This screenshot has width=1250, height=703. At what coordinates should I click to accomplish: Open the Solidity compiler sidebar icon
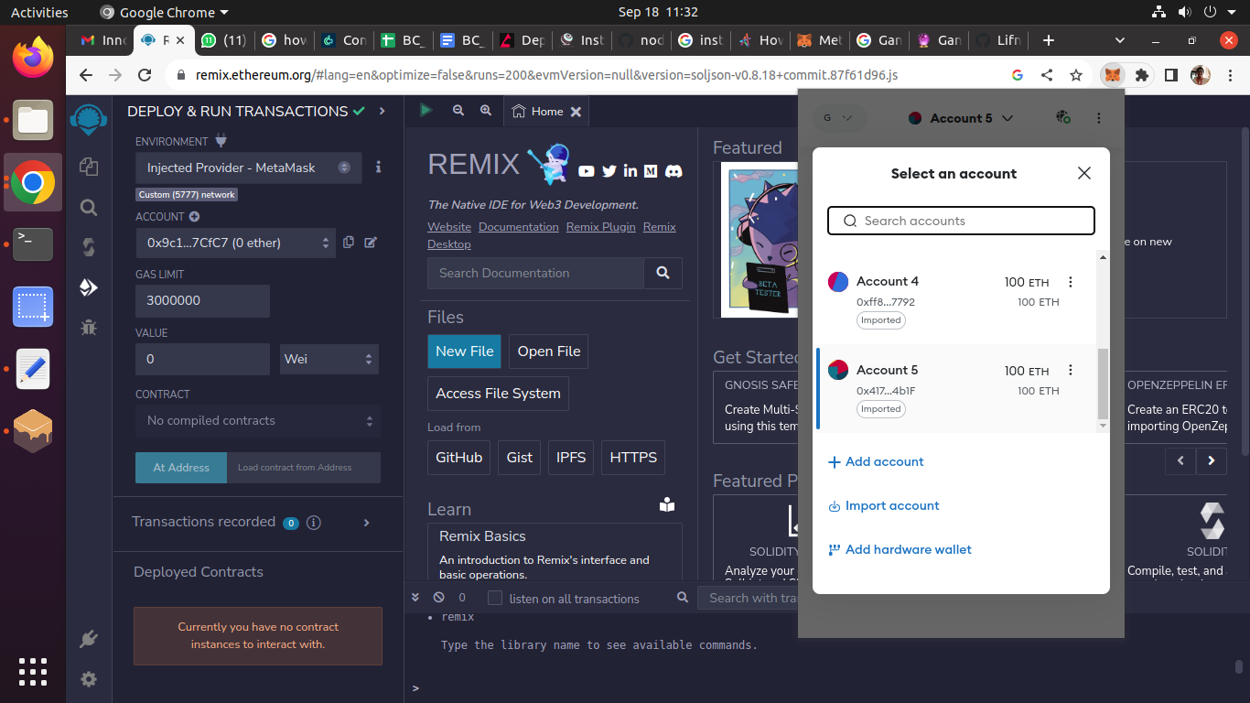point(89,247)
